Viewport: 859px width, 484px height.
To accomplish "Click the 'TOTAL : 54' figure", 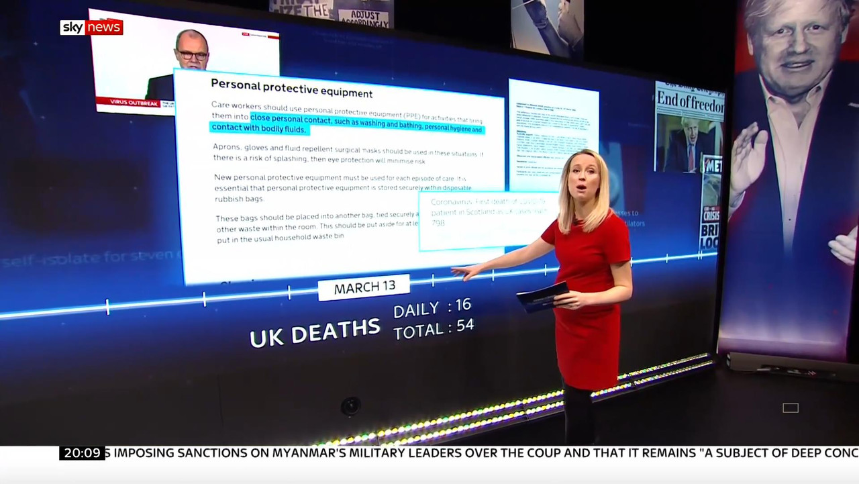I will 434,328.
